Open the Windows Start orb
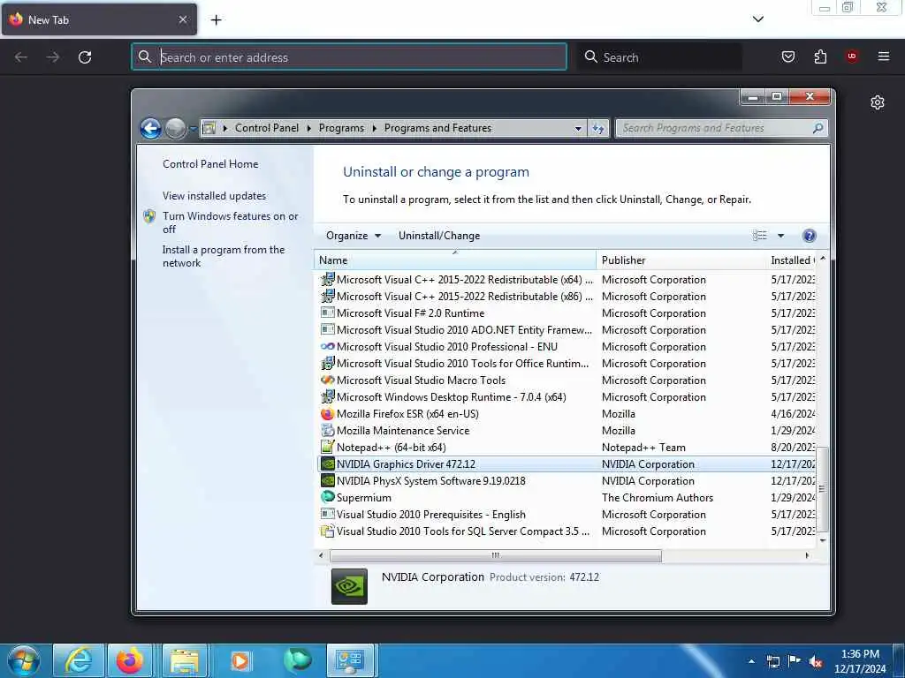 24,660
